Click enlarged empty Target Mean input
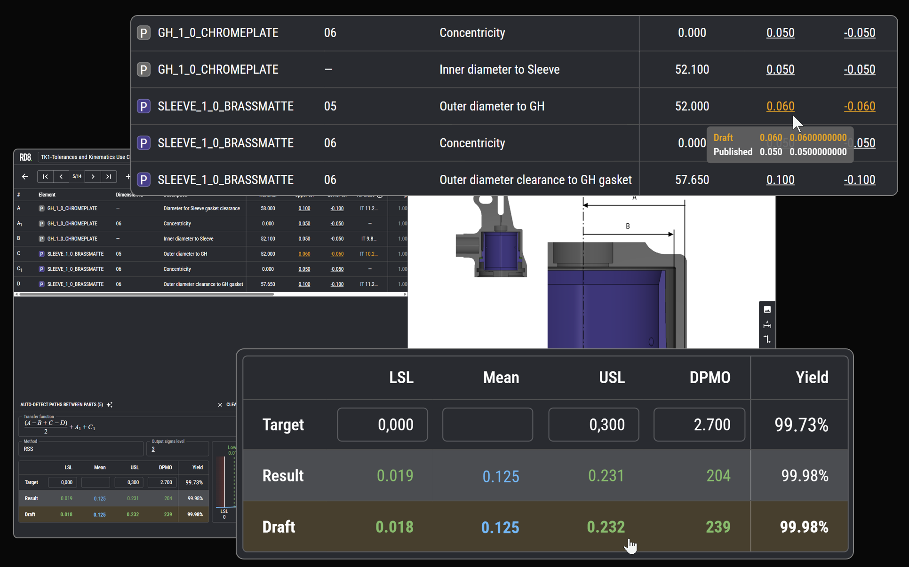Image resolution: width=909 pixels, height=567 pixels. coord(487,425)
